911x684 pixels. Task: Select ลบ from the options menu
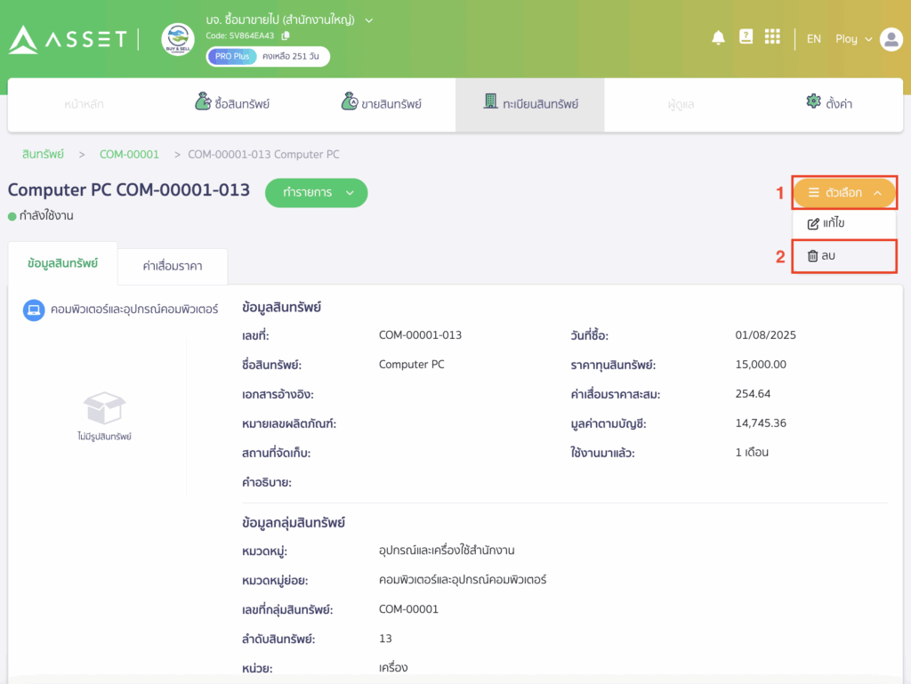(x=832, y=255)
